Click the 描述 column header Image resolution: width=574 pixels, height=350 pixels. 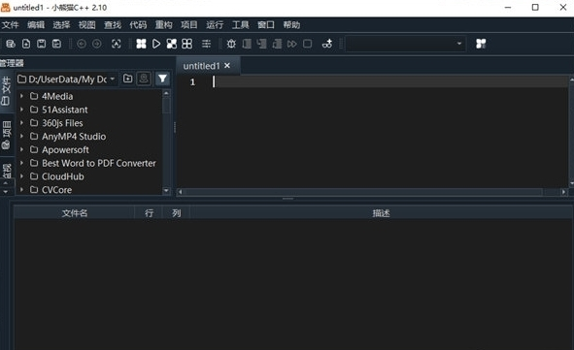pos(381,213)
